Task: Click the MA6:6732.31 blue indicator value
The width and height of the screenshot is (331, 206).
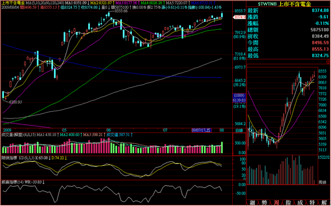Action: 202,3
